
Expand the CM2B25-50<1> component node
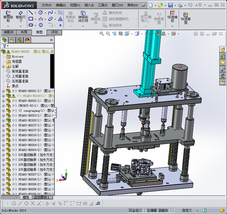click(x=3, y=106)
